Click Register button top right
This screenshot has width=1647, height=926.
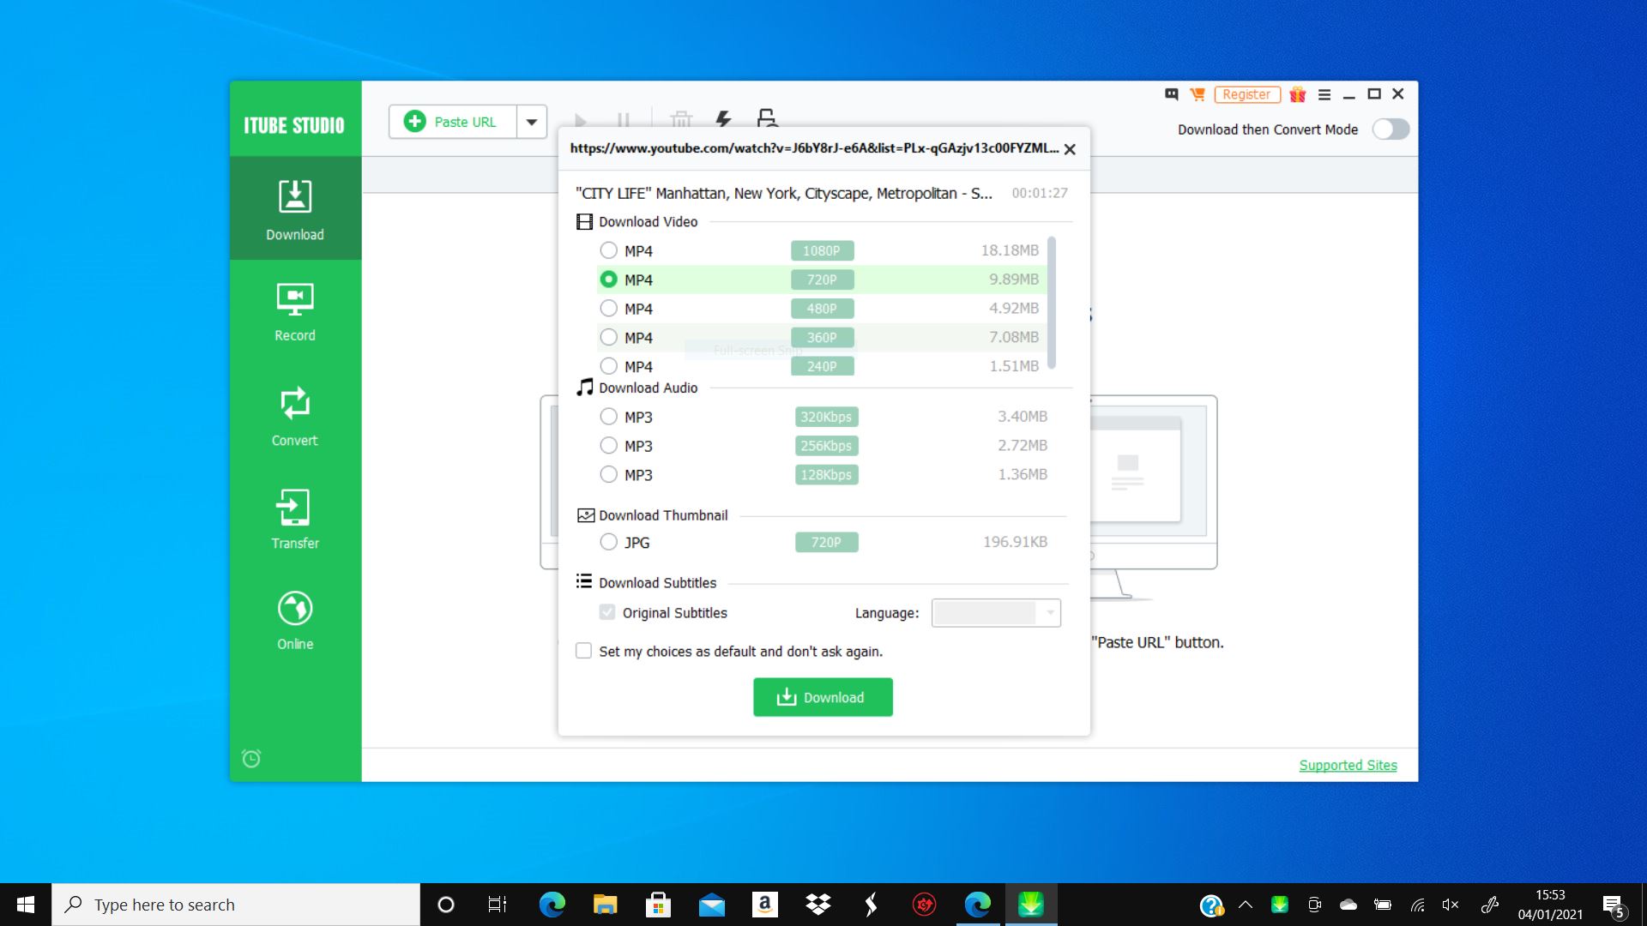click(1246, 93)
